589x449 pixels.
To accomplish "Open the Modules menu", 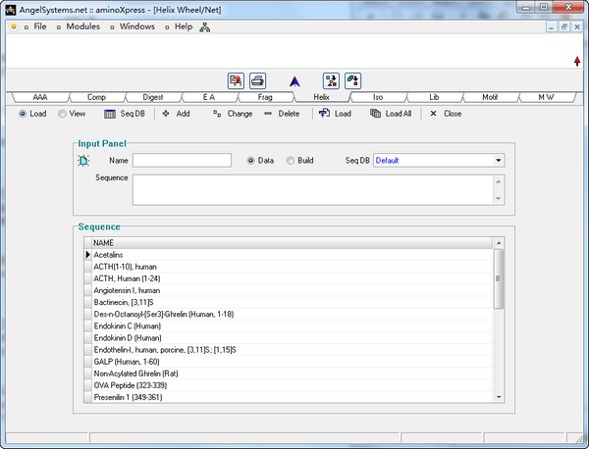I will [82, 26].
